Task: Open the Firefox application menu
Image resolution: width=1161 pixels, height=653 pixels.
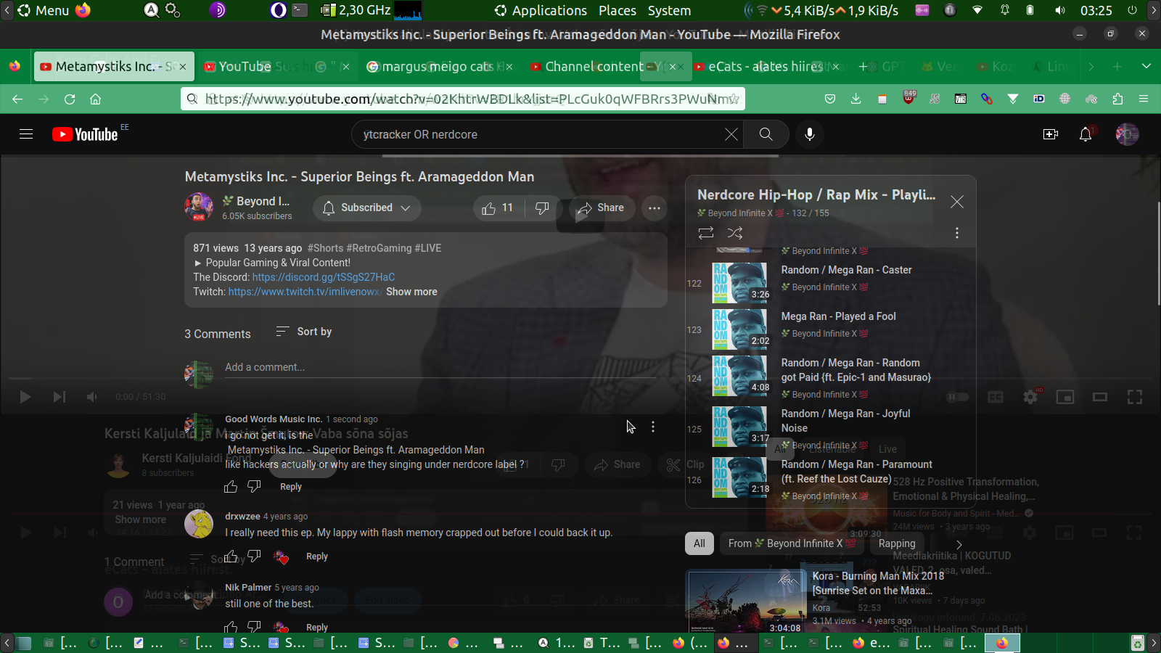Action: point(1144,99)
